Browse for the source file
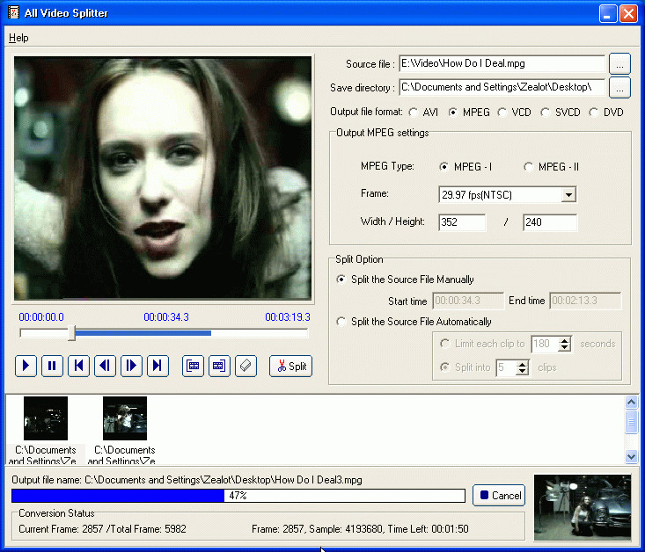645x552 pixels. pos(620,64)
